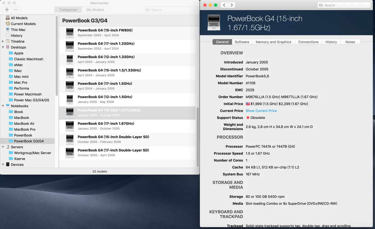The image size is (375, 229).
Task: Expand the Timeline disclosure triangle
Action: tap(3, 41)
